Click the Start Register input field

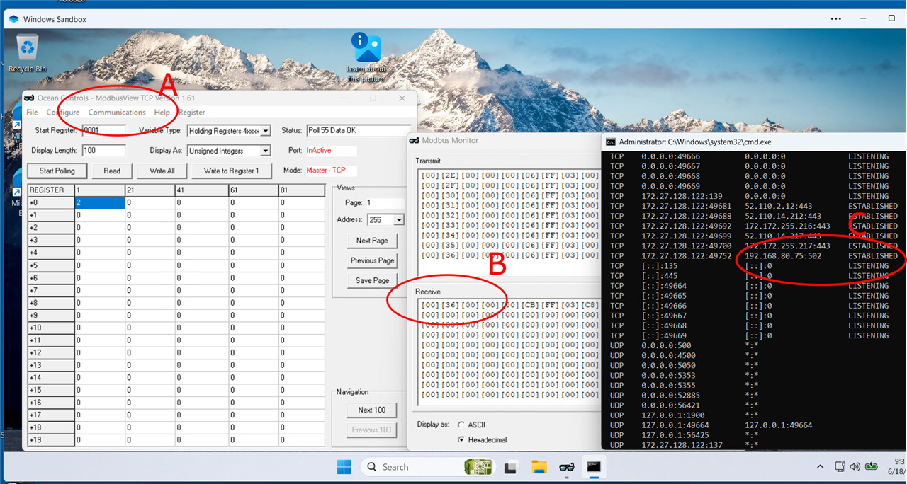[x=104, y=130]
